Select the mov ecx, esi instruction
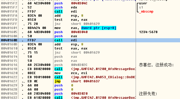 71,73
